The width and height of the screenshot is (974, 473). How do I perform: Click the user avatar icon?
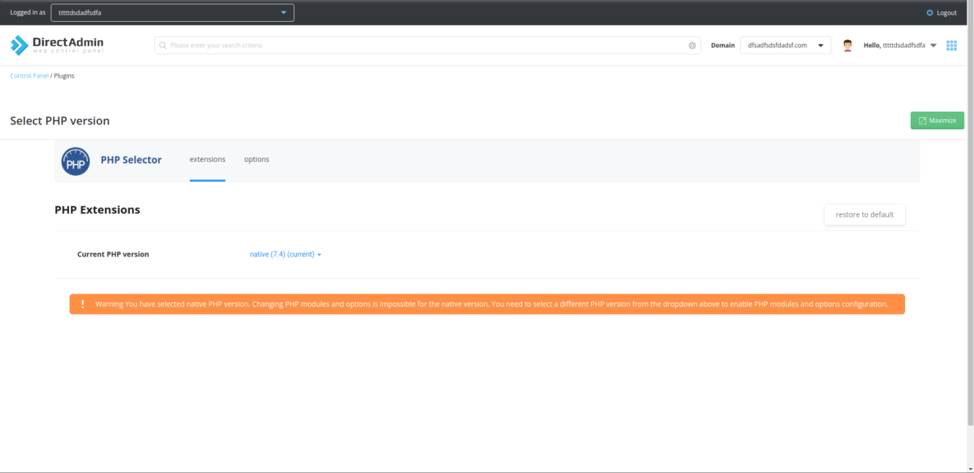[x=847, y=45]
